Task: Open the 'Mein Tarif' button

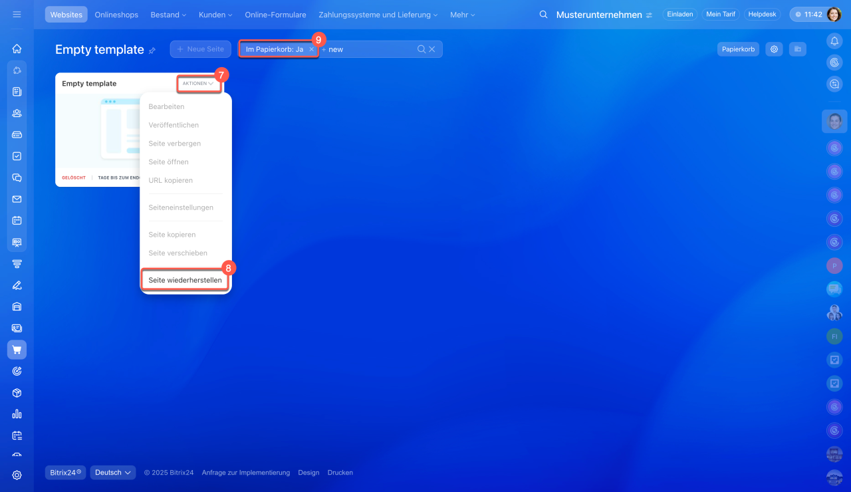Action: [720, 15]
